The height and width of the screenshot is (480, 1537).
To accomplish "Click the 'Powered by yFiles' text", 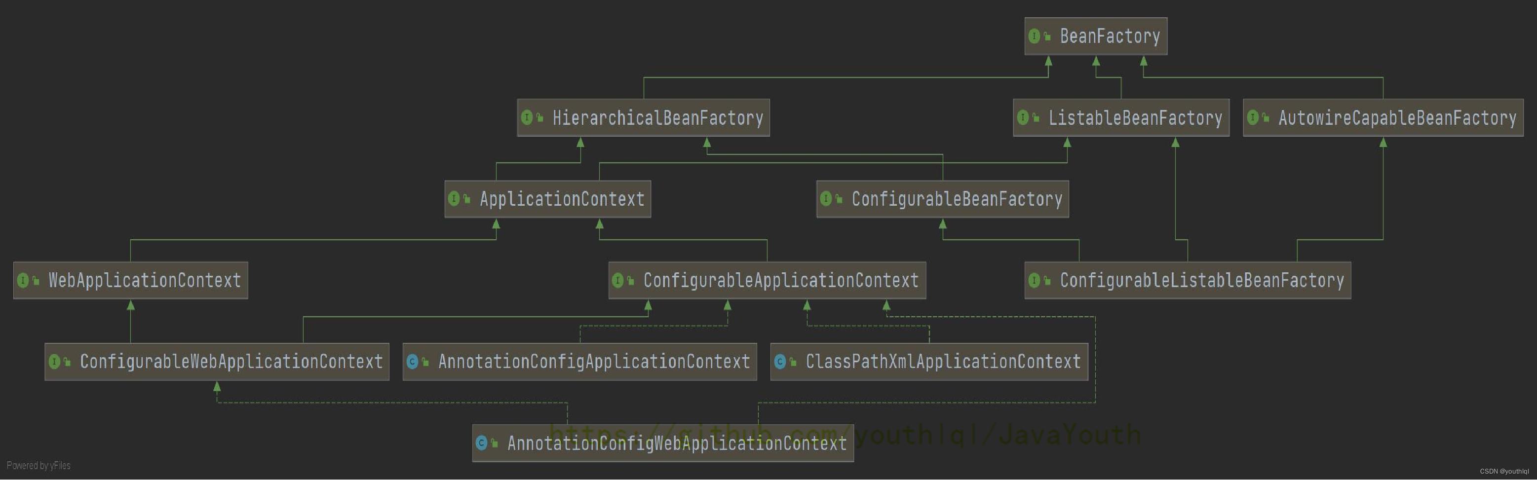I will point(38,466).
